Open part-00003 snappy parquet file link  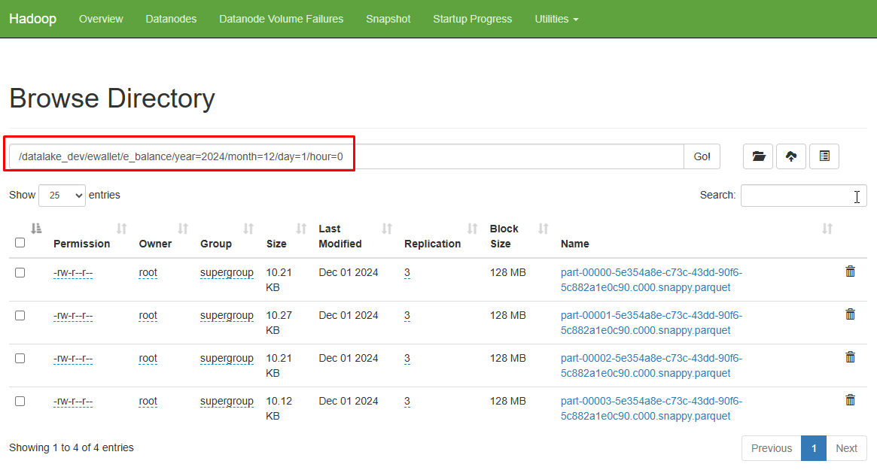(x=652, y=408)
